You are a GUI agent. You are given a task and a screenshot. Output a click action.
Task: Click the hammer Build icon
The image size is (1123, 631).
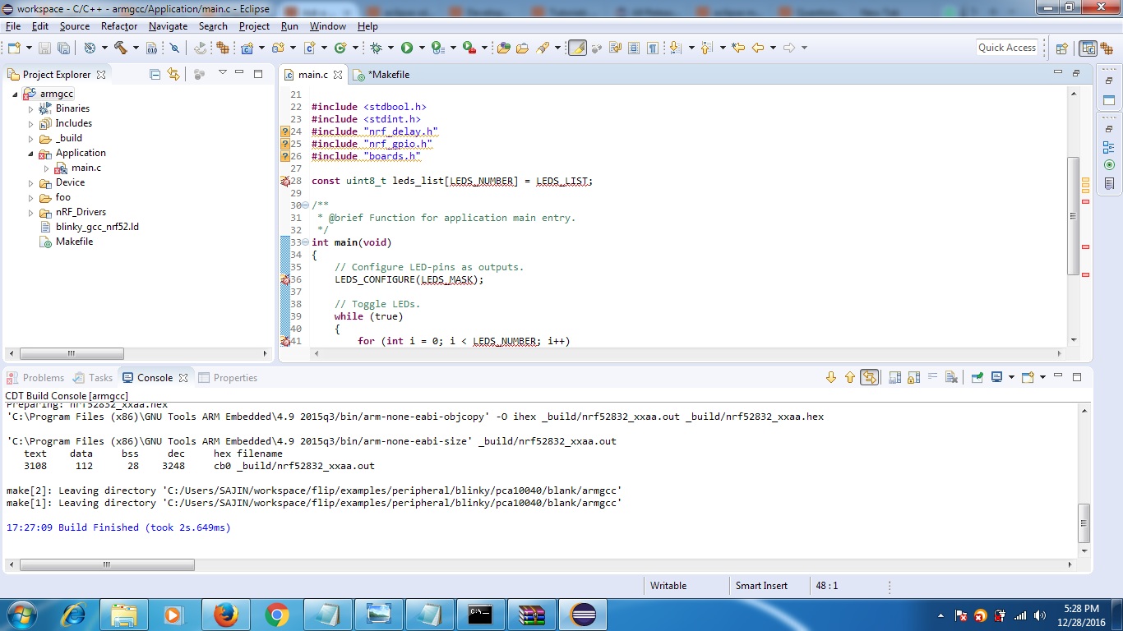[x=120, y=48]
